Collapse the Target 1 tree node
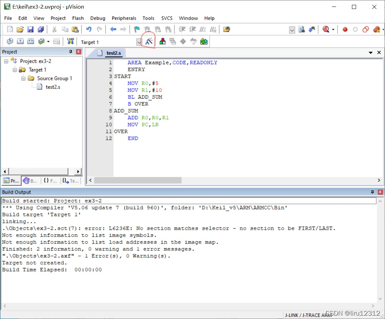The width and height of the screenshot is (385, 319). tap(15, 70)
